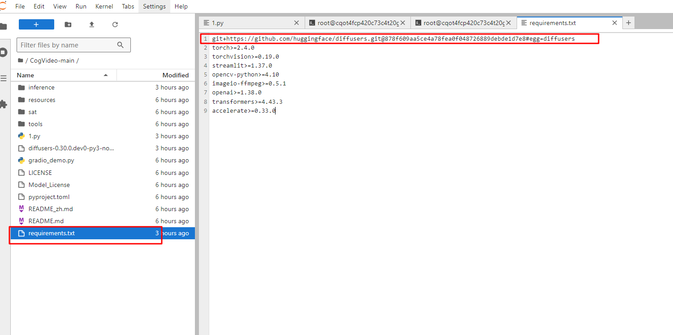The width and height of the screenshot is (673, 335).
Task: Open the Run menu
Action: (x=81, y=6)
